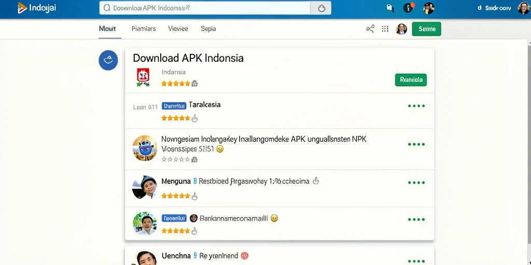The width and height of the screenshot is (531, 265).
Task: Click the Taralcesia title
Action: point(205,105)
